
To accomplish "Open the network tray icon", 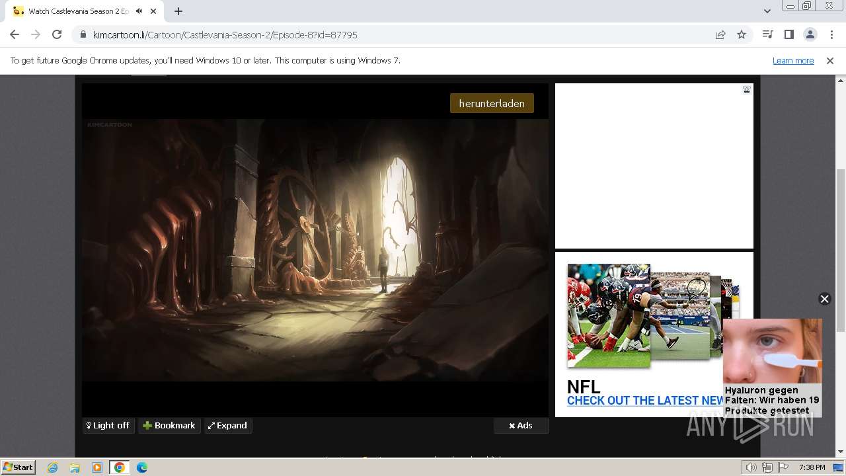I will (x=767, y=467).
